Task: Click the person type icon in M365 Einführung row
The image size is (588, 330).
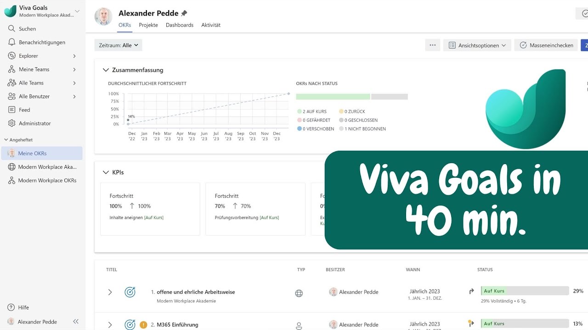Action: (299, 326)
